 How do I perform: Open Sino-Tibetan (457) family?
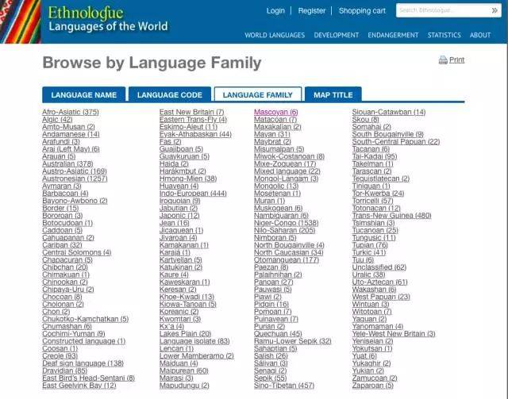pyautogui.click(x=284, y=386)
